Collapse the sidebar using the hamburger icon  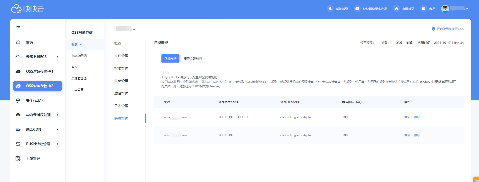[18, 28]
